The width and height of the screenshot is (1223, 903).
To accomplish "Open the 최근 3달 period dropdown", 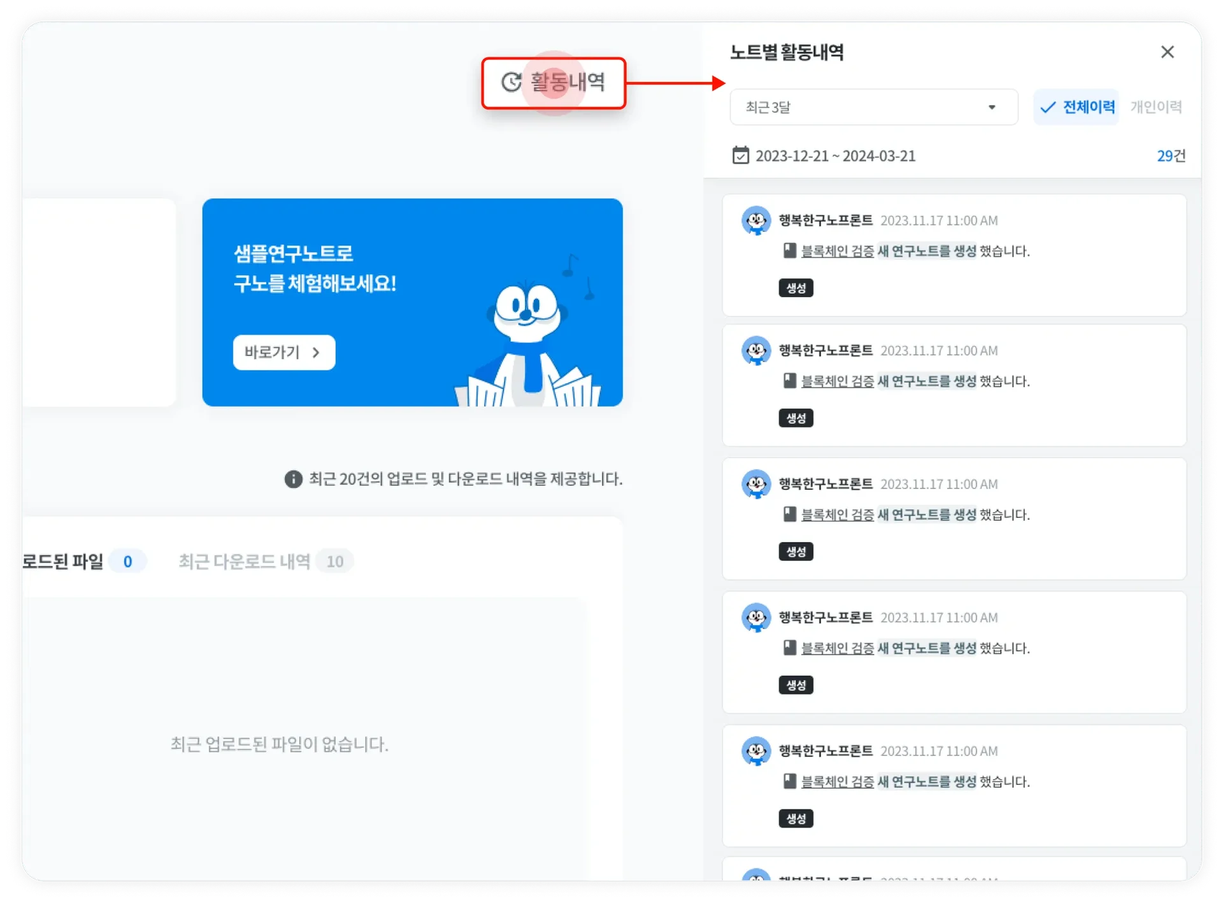I will click(873, 107).
